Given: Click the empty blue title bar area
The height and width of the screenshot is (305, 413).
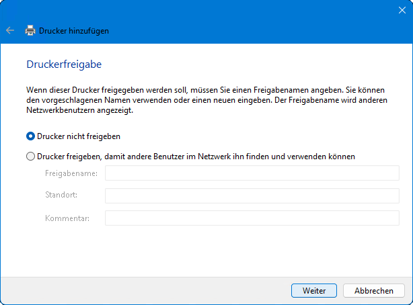Looking at the screenshot, I should [202, 9].
